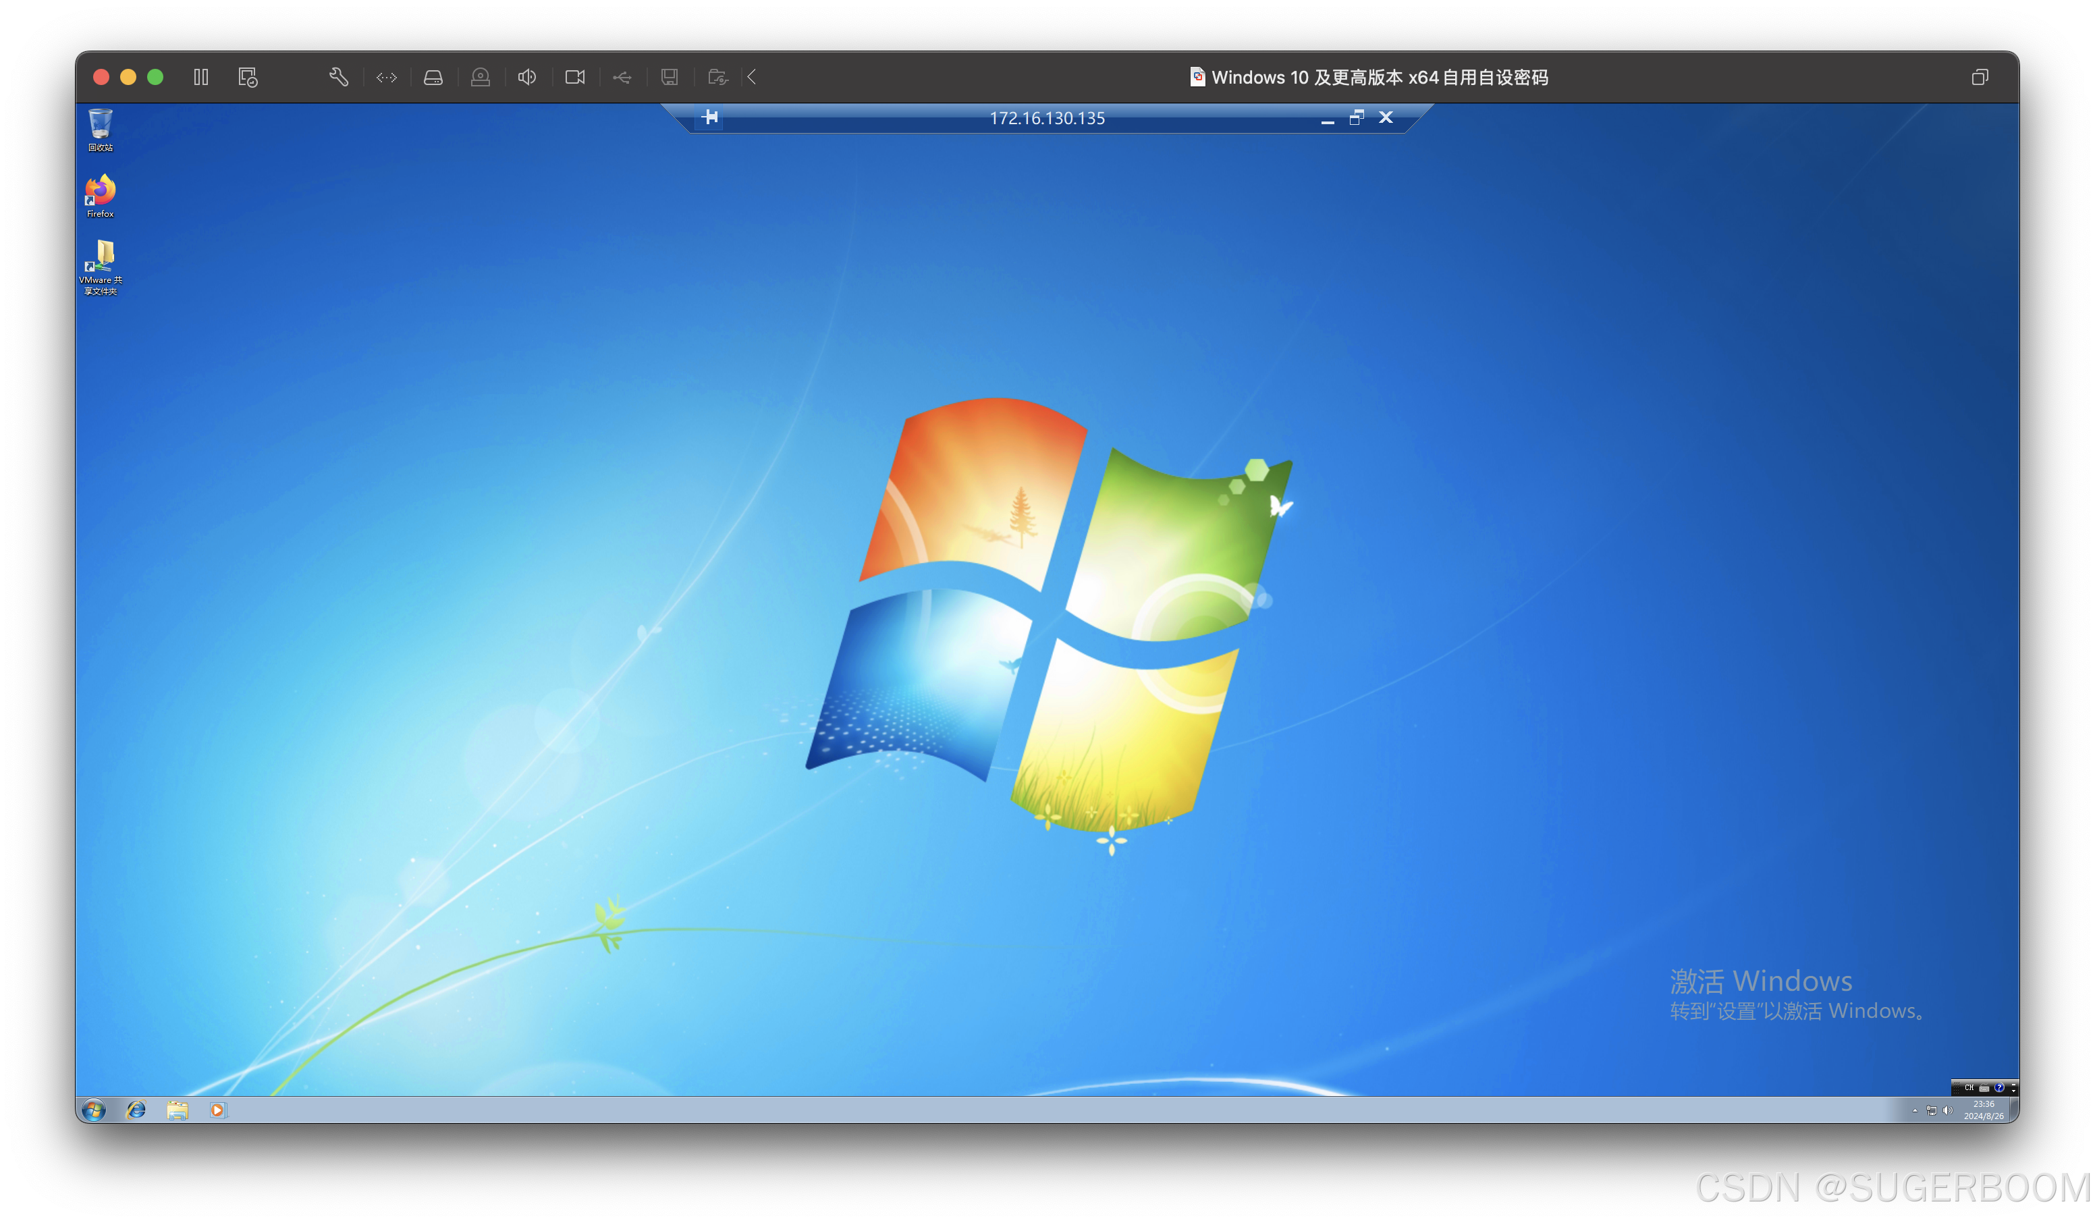Minimize the language bar
The image size is (2095, 1223).
click(2013, 1085)
